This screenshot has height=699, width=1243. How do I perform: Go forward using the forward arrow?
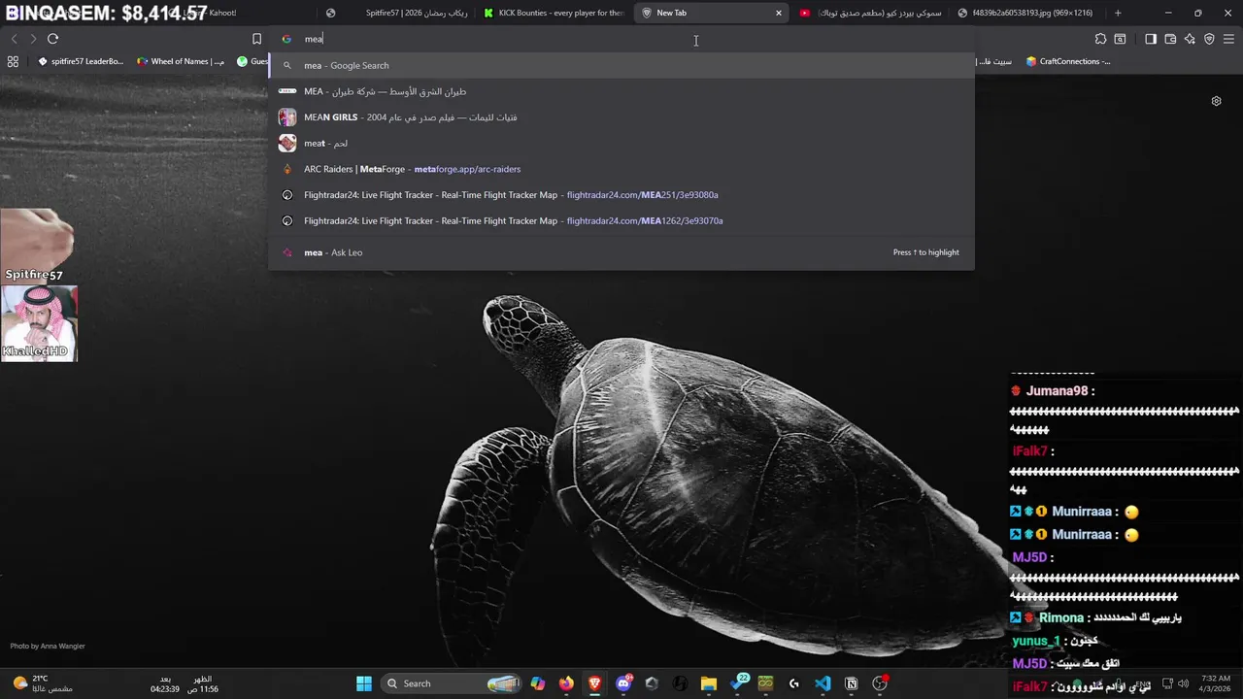pos(33,39)
